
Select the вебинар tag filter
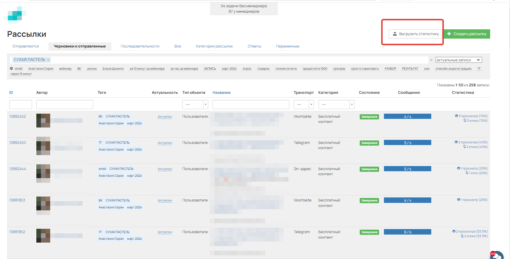65,69
